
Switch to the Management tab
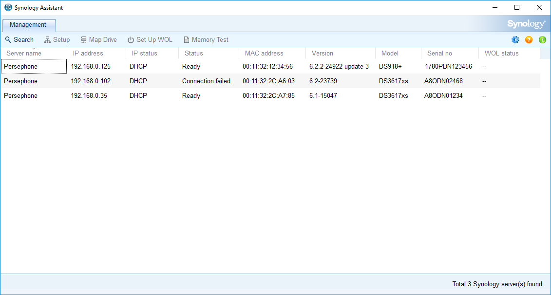[x=28, y=25]
